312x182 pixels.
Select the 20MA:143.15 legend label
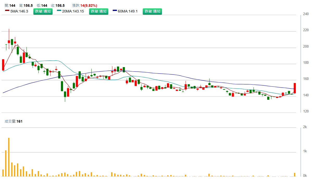click(x=73, y=11)
